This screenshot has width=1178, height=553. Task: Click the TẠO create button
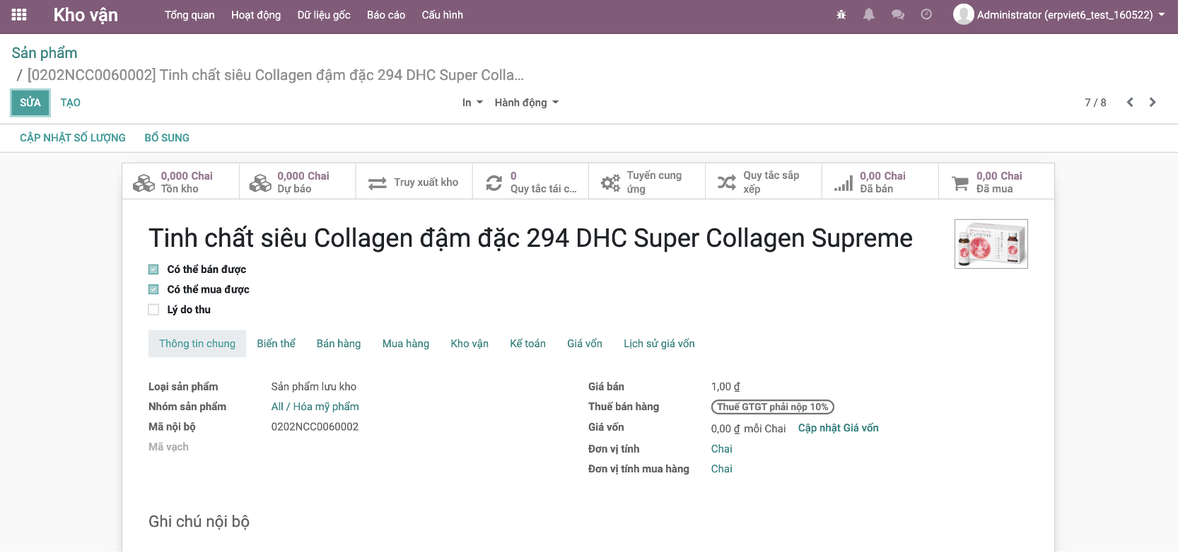pyautogui.click(x=71, y=103)
